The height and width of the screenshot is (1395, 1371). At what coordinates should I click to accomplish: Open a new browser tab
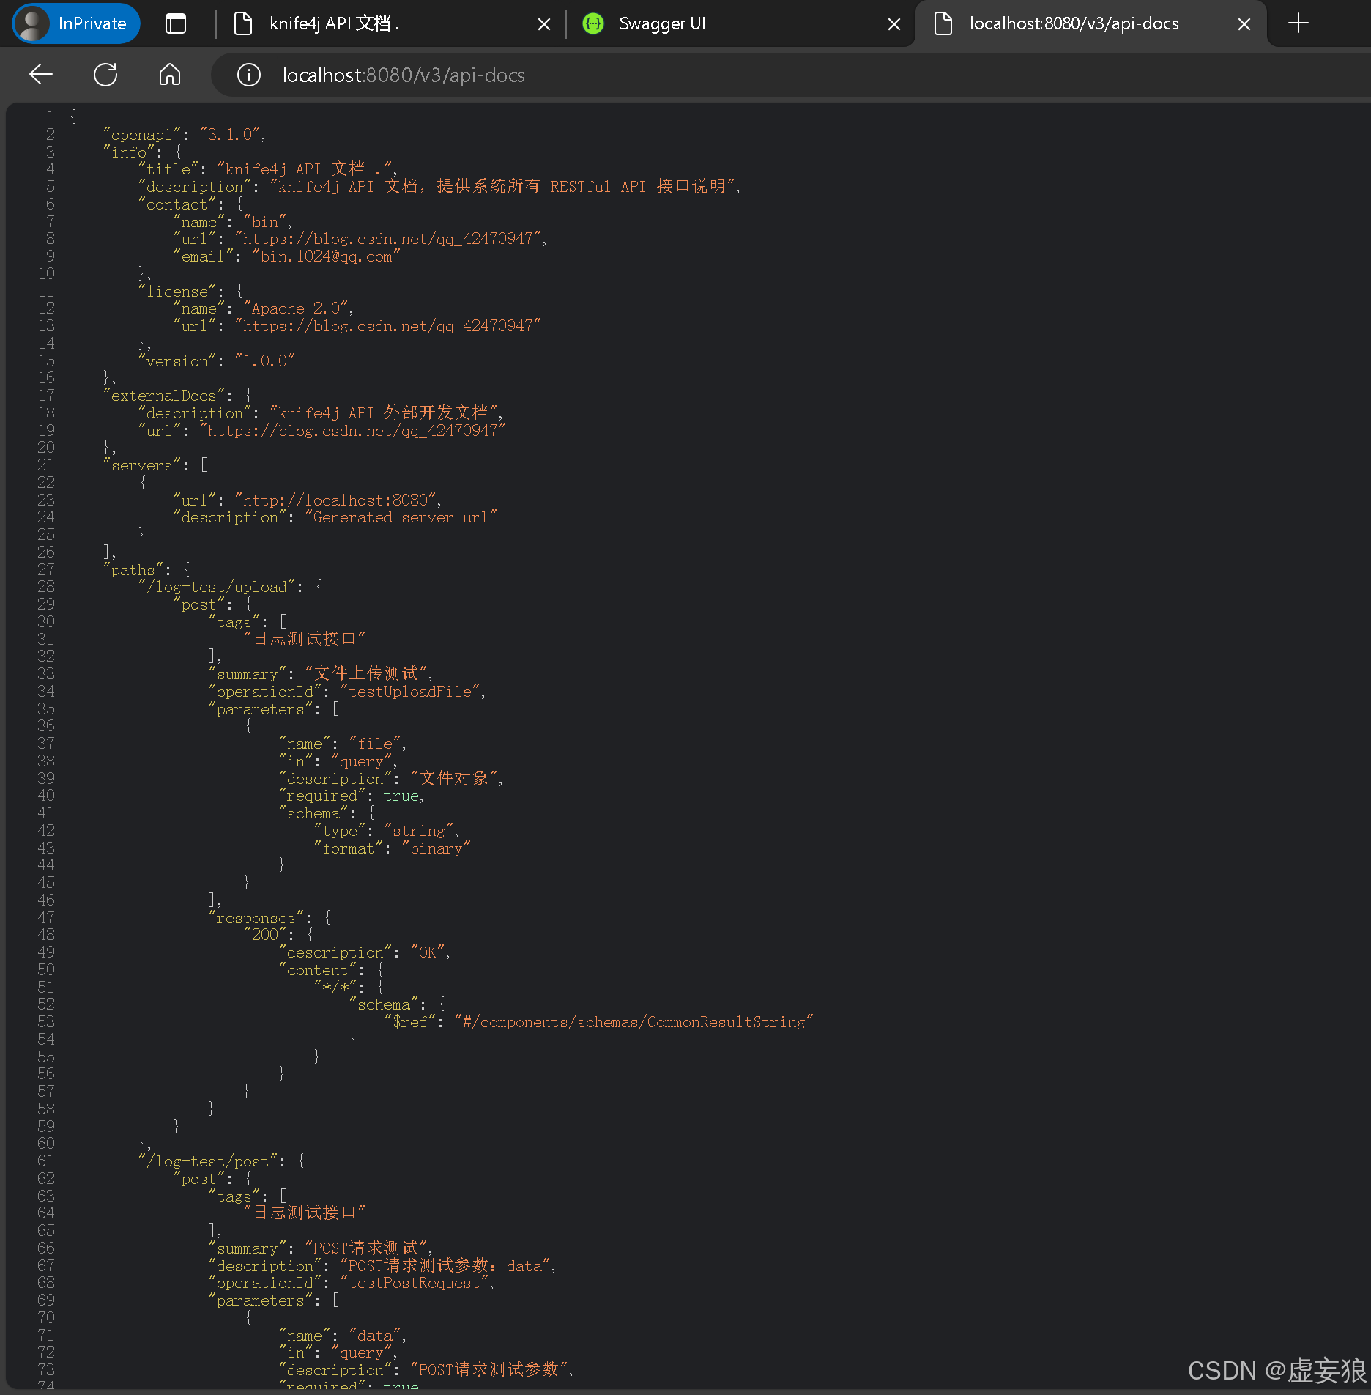1298,23
